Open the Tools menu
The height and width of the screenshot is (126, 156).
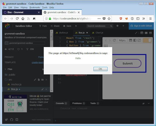(45, 7)
